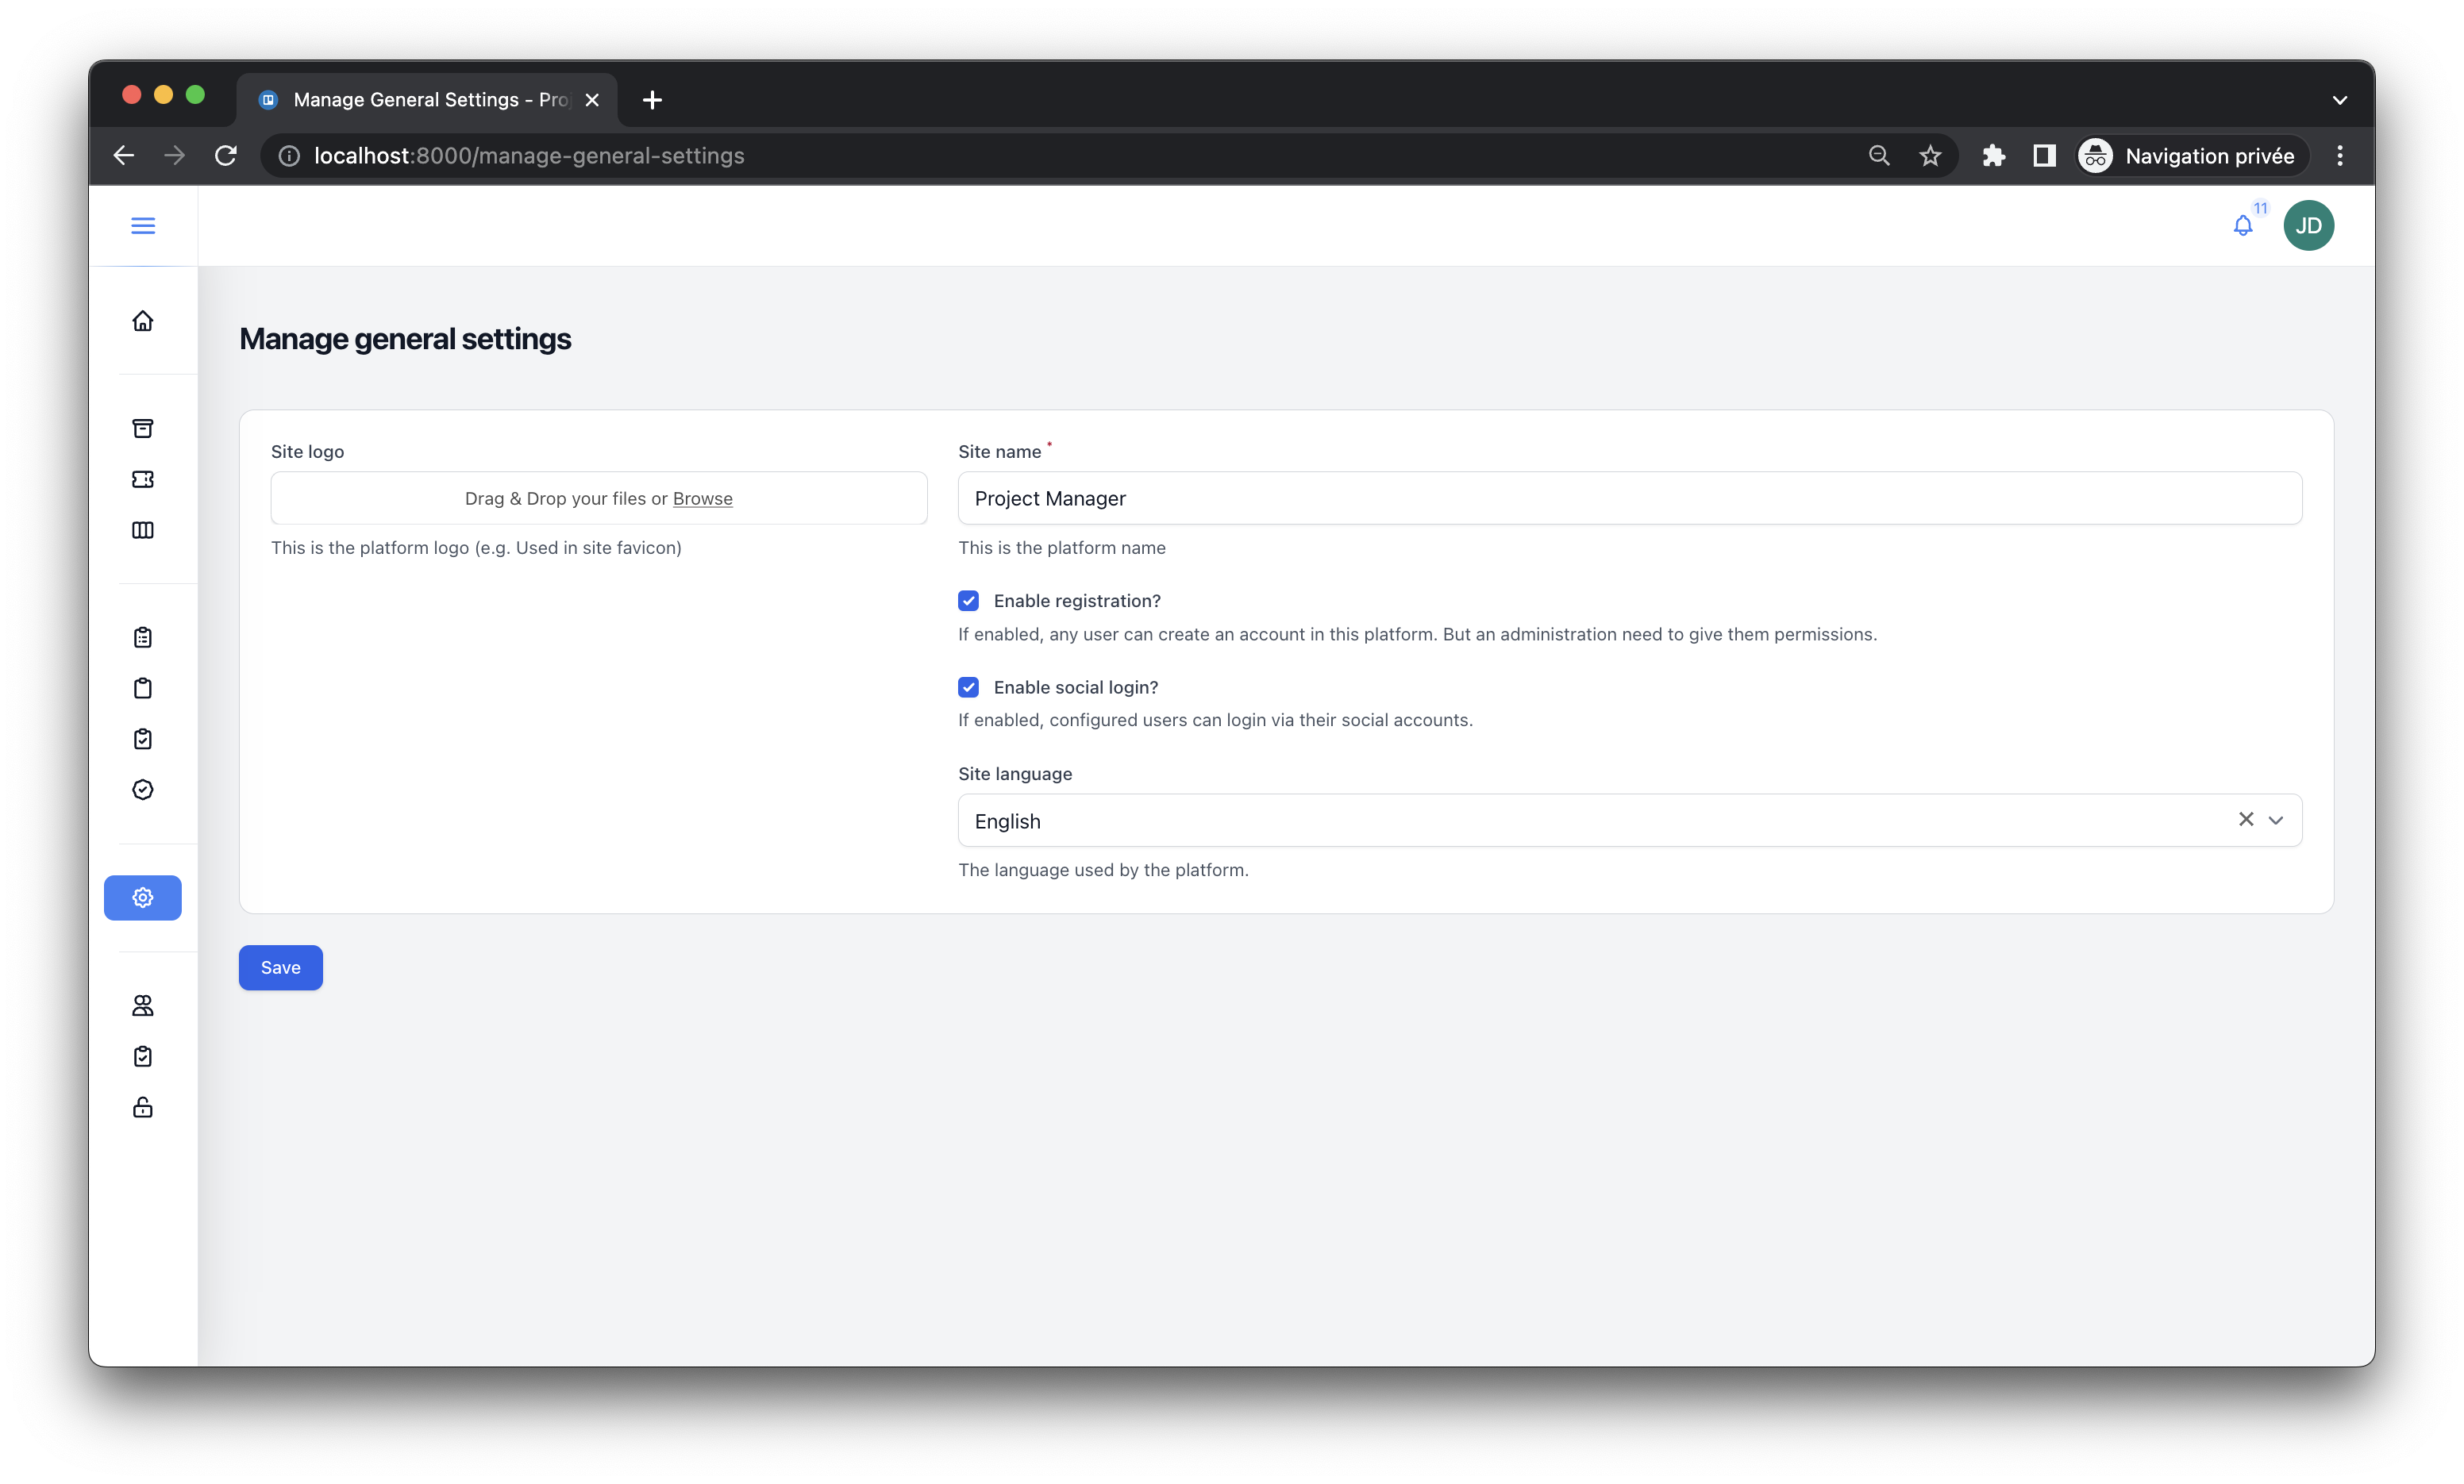Open the padlock sidebar icon
Screen dimensions: 2464x1484
143,1107
